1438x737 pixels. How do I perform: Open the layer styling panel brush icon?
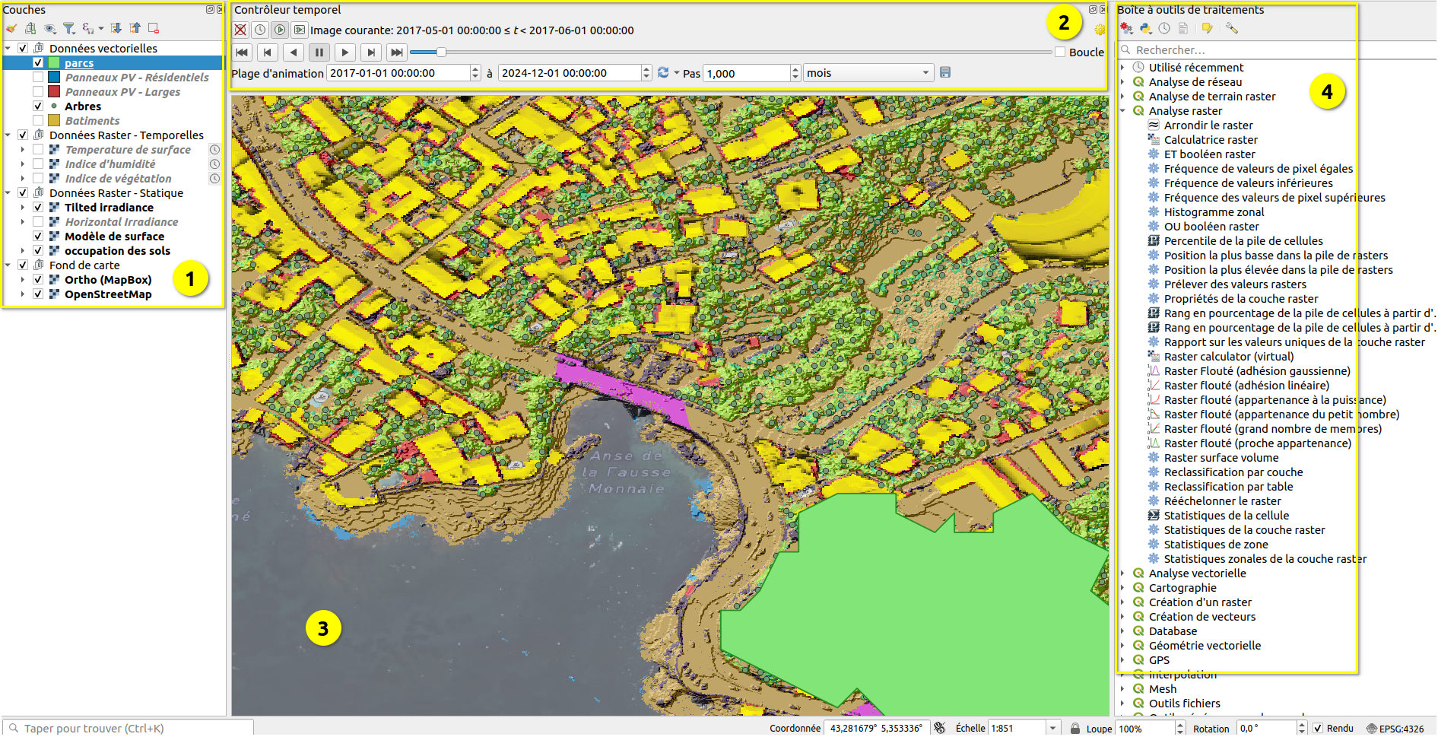(11, 28)
